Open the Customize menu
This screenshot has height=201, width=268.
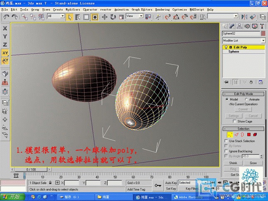tap(180, 10)
